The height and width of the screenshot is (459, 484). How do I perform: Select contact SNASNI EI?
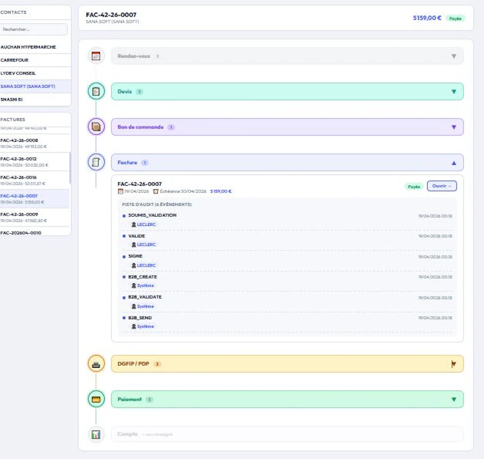pos(35,99)
